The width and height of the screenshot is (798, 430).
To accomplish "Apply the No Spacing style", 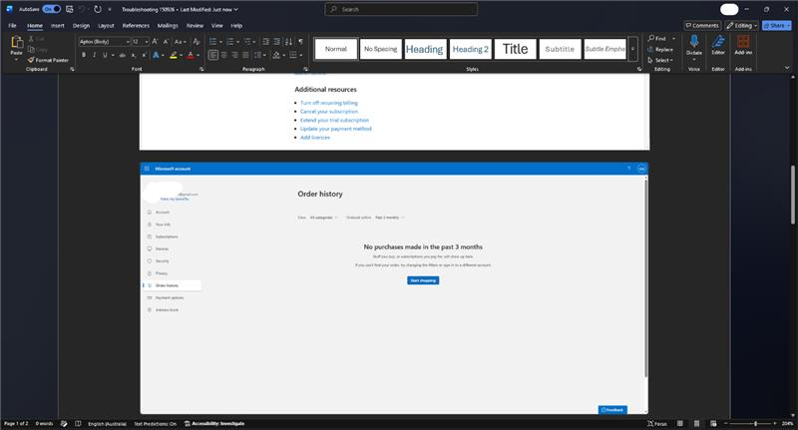I will click(x=381, y=49).
